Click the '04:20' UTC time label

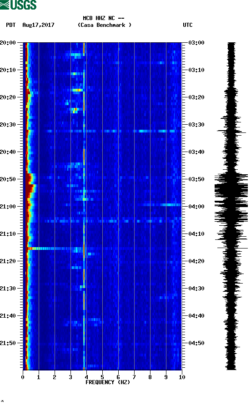pyautogui.click(x=196, y=261)
